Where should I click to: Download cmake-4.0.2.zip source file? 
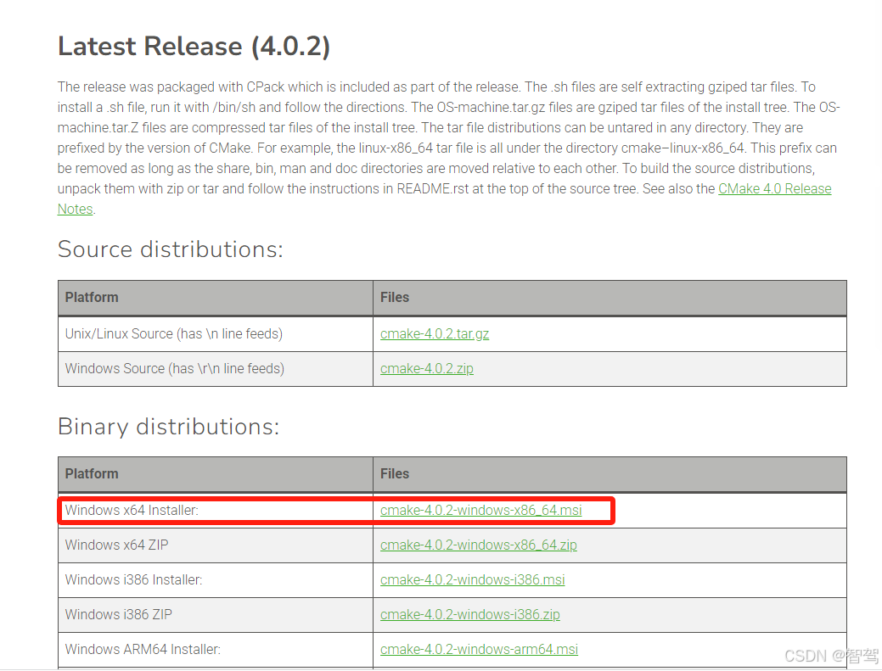[426, 369]
